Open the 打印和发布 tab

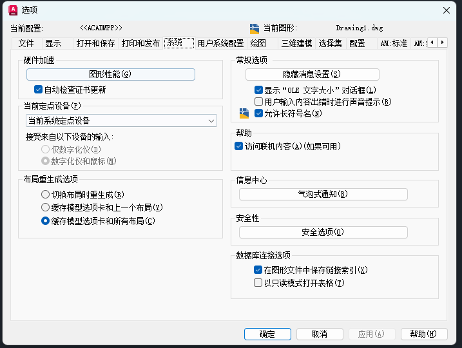click(x=140, y=43)
